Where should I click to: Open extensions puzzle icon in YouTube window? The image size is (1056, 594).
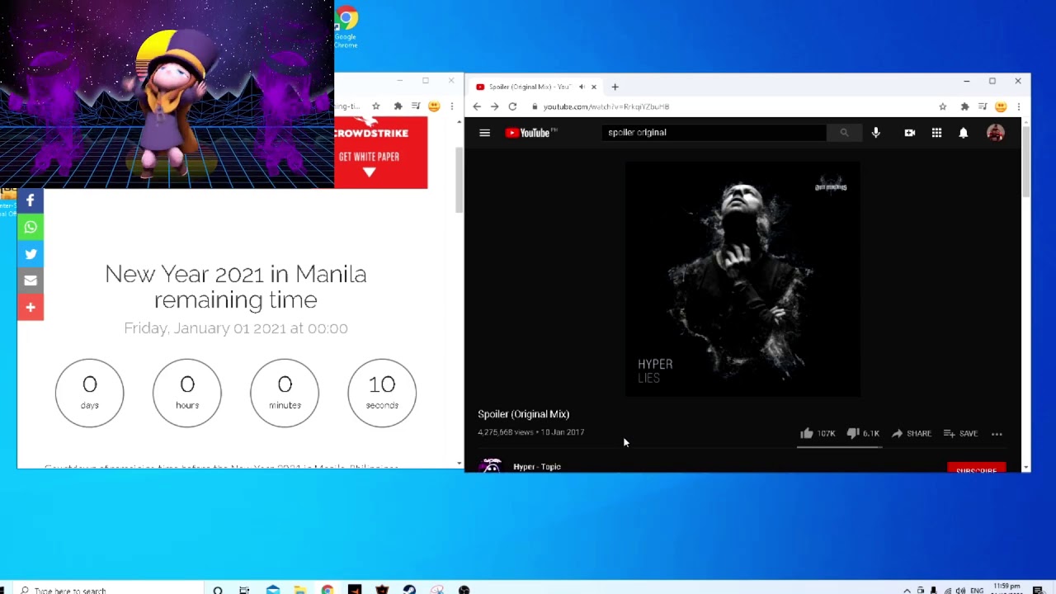[x=964, y=106]
